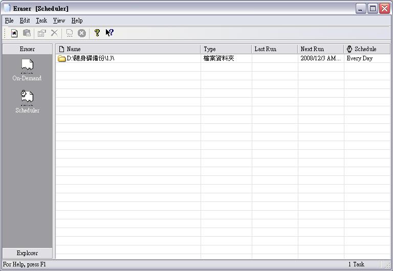Sort list by Type column header
Viewport: 393px width, 271px height.
(226, 49)
